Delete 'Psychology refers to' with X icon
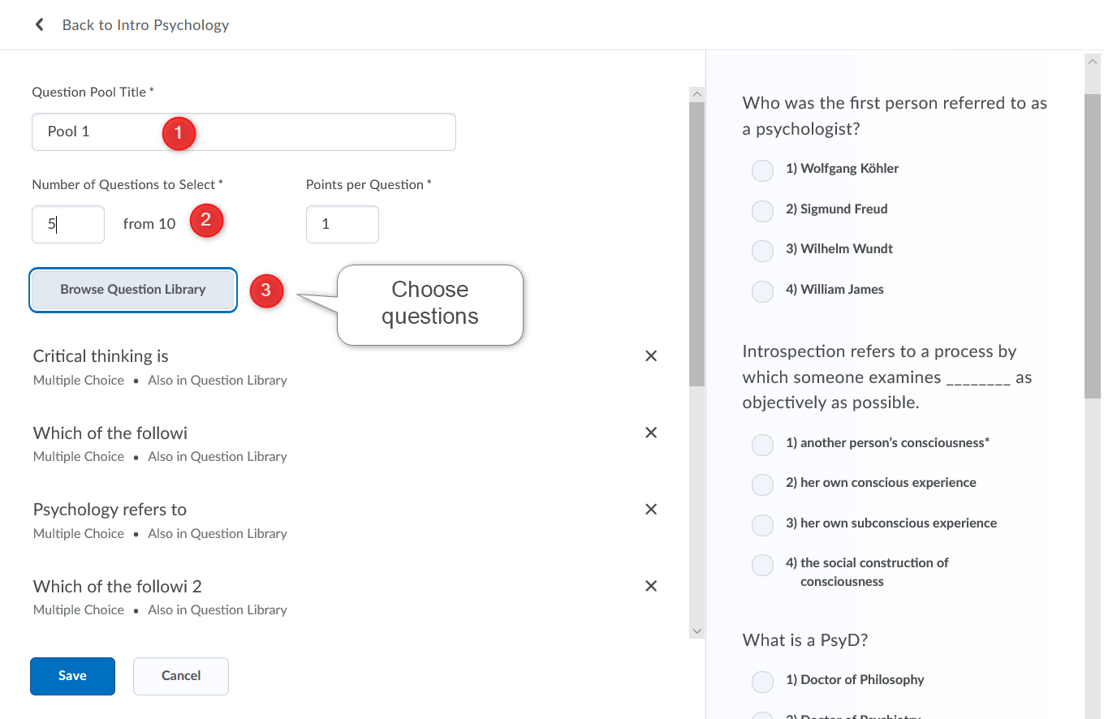Image resolution: width=1104 pixels, height=719 pixels. pos(650,510)
